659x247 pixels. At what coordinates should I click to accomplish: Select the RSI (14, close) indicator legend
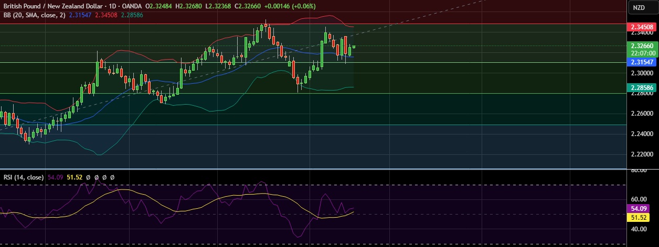coord(23,177)
